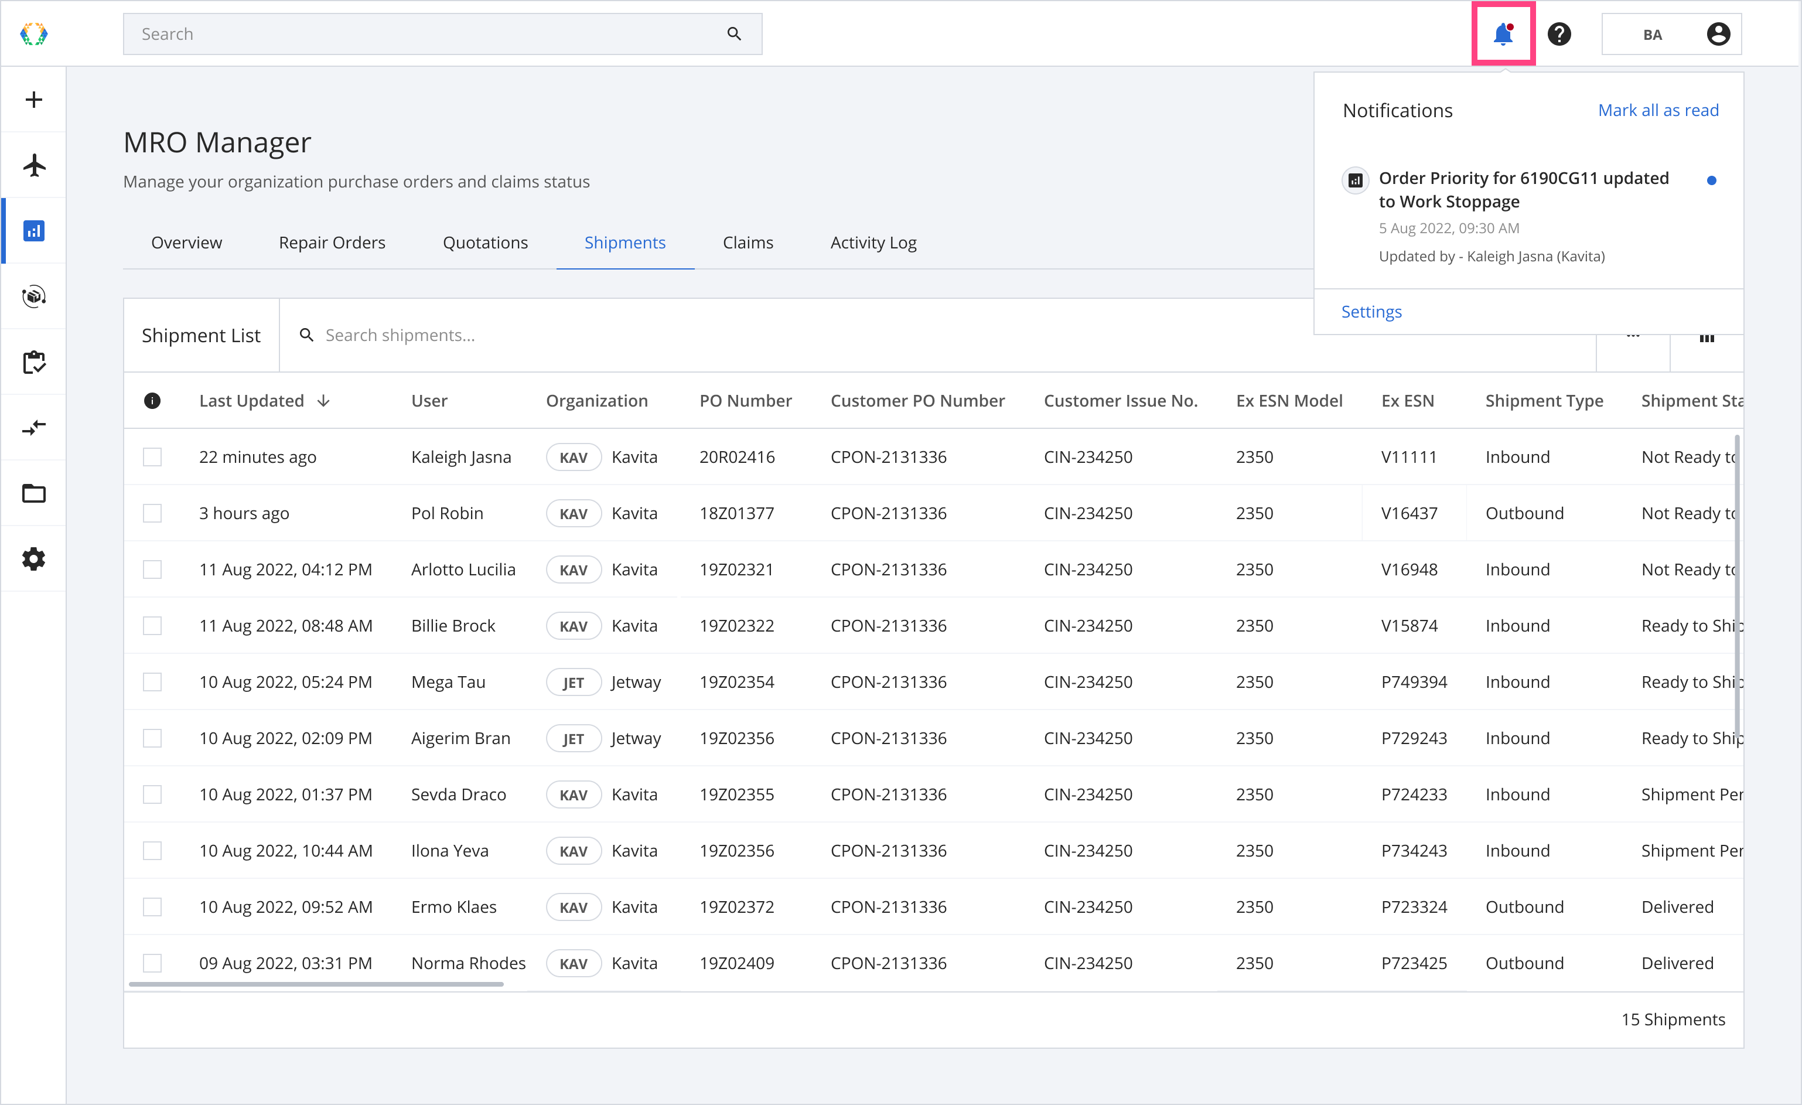Click the info icon in table header
This screenshot has height=1105, width=1802.
pyautogui.click(x=152, y=401)
